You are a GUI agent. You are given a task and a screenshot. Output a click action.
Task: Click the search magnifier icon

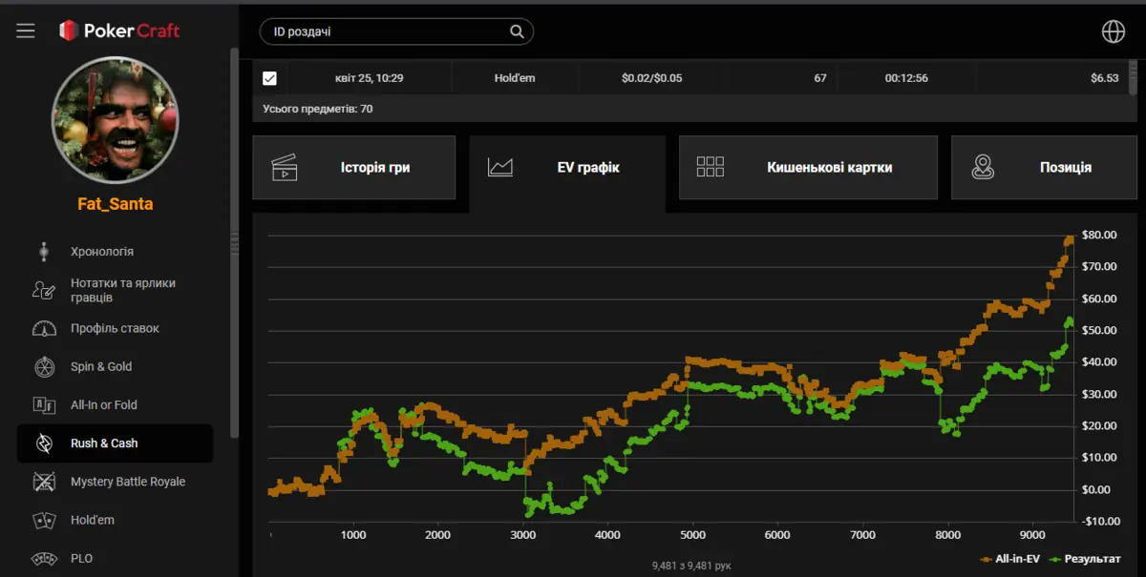[517, 31]
